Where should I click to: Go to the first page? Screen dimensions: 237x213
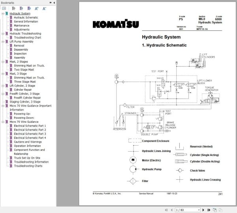click(x=166, y=210)
